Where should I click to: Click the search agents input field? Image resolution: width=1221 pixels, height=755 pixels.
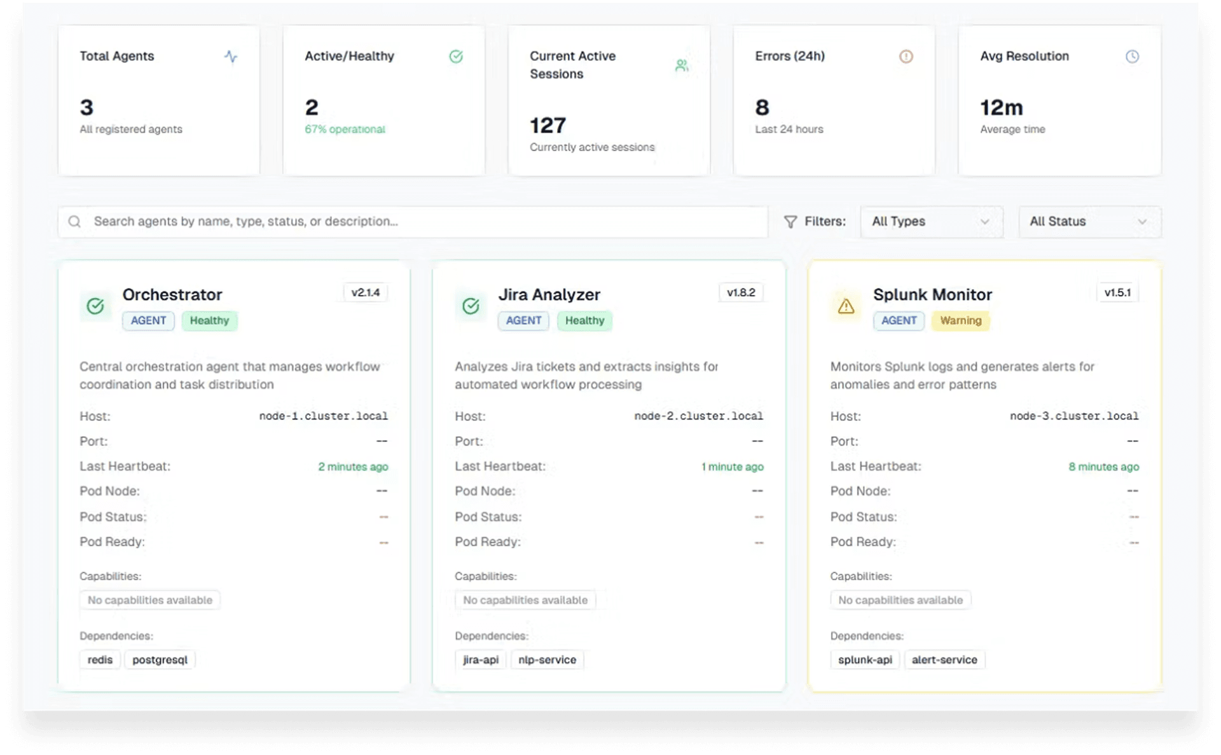(412, 222)
